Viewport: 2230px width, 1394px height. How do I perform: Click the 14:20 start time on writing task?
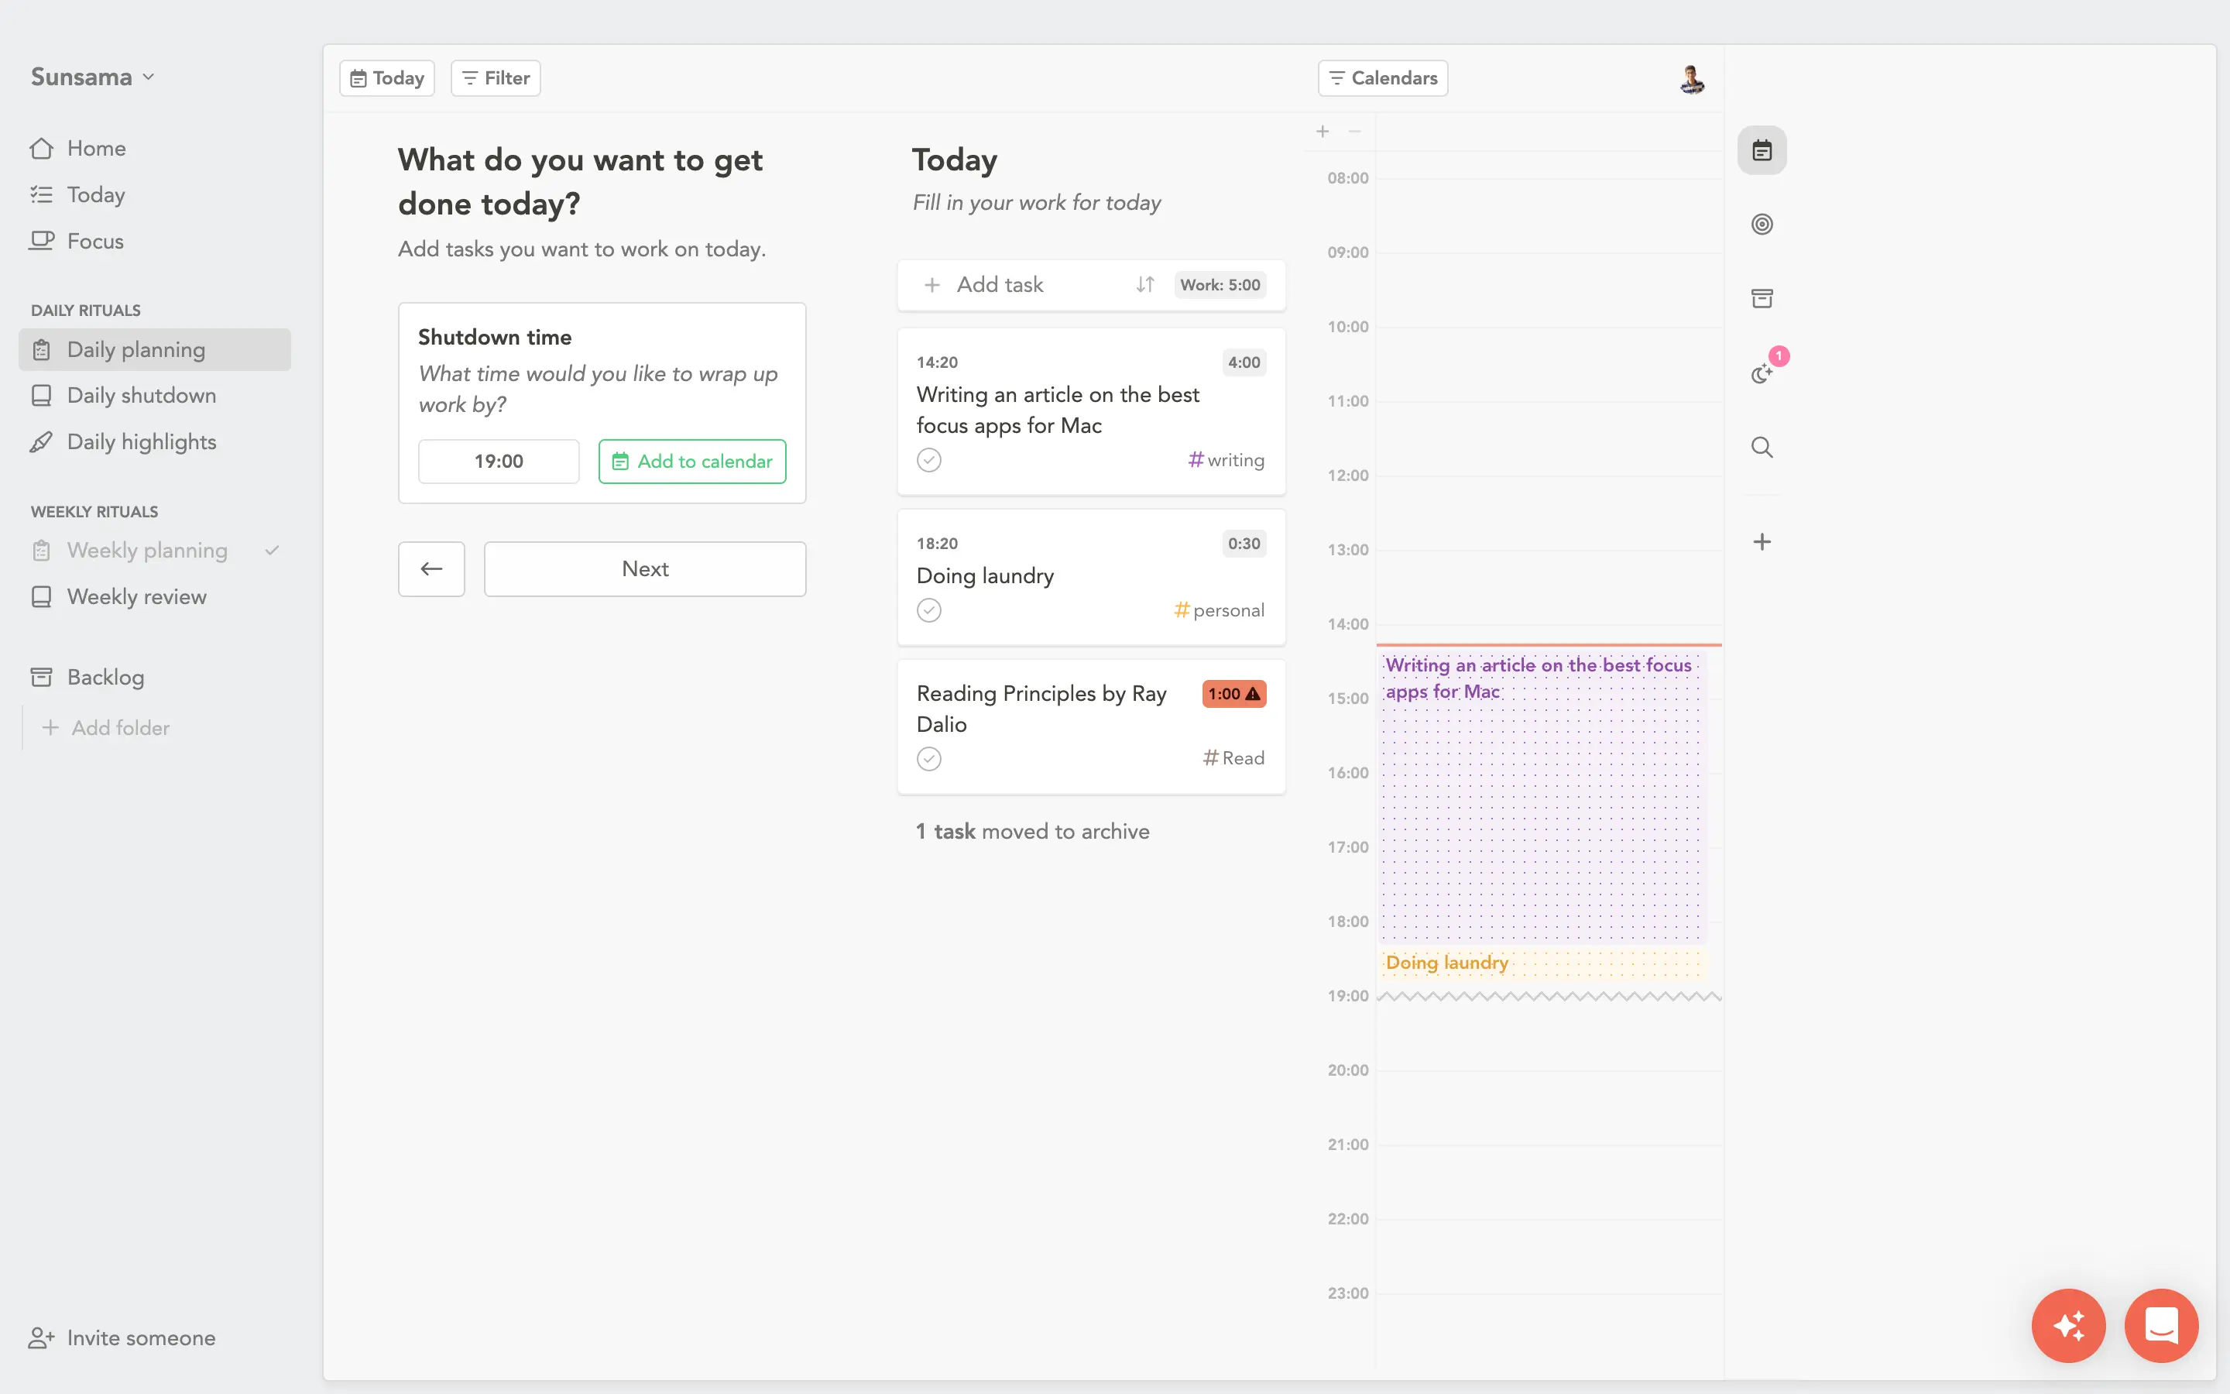937,362
